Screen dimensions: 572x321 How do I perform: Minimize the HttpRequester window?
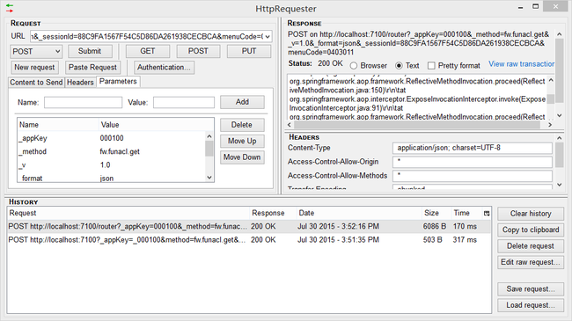point(521,7)
